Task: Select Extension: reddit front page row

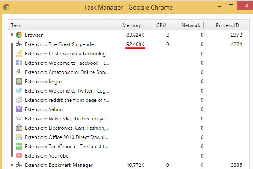Action: tap(129, 100)
